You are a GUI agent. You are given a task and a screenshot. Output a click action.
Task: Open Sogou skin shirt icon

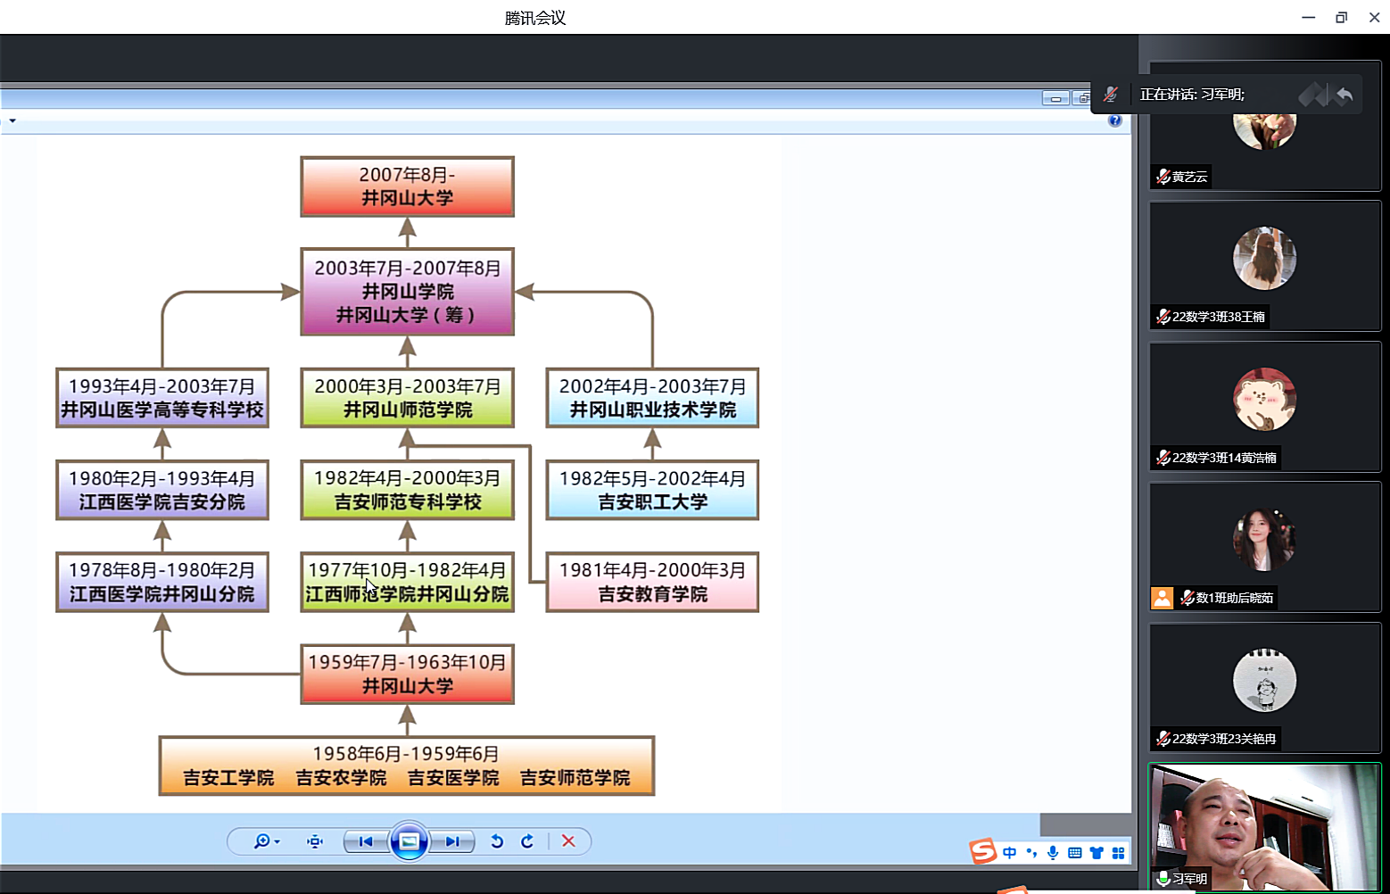point(1096,853)
